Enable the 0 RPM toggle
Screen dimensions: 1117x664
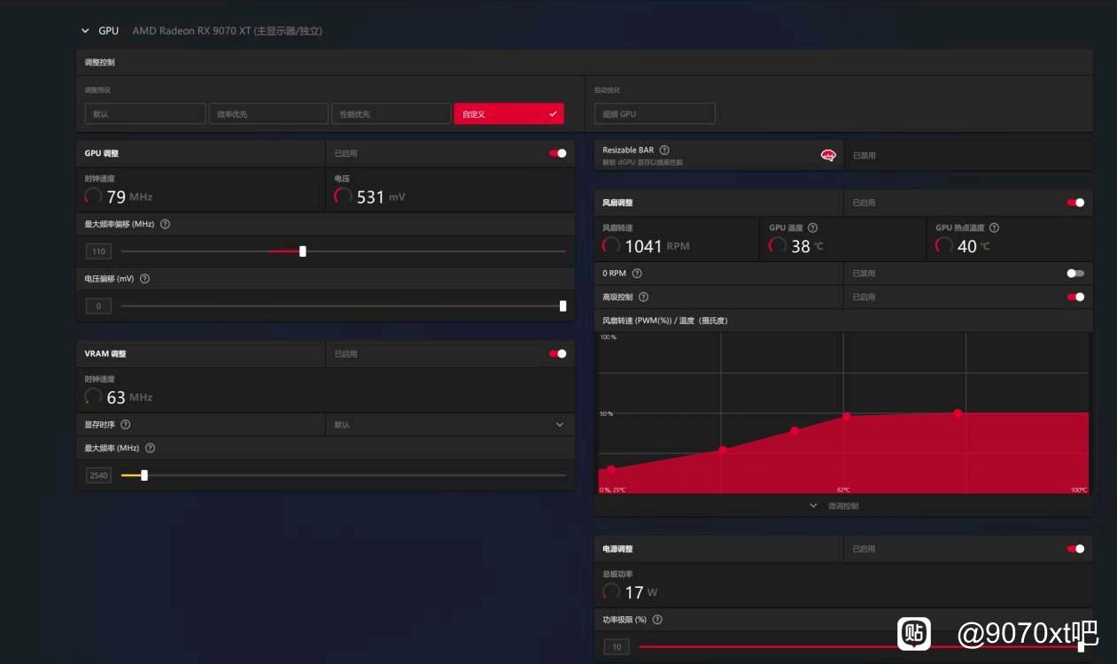pos(1075,274)
